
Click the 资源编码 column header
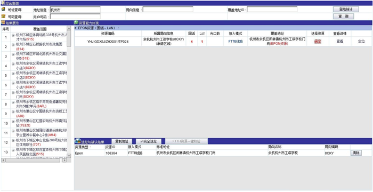pyautogui.click(x=108, y=34)
